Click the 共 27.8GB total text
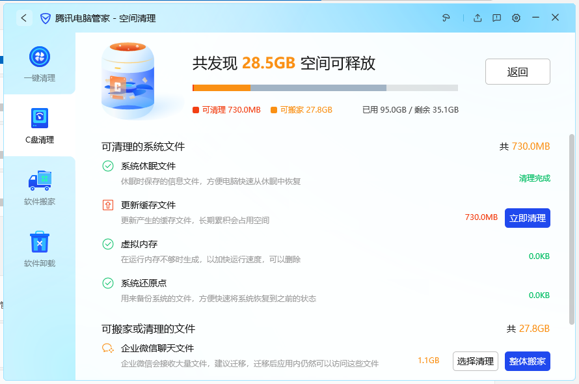Viewport: 579px width, 384px height. [528, 329]
